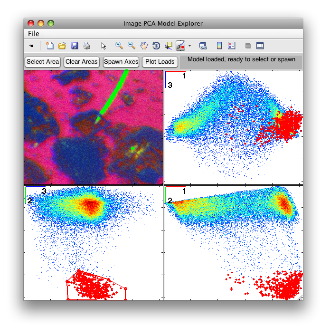Click the New Figure toolbar icon
This screenshot has height=326, width=330.
[50, 46]
